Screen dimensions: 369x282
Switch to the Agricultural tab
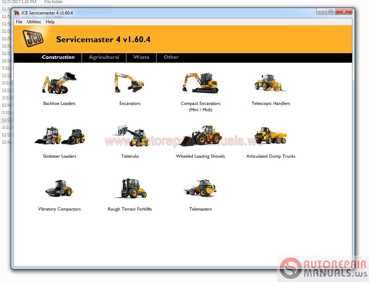pos(104,57)
